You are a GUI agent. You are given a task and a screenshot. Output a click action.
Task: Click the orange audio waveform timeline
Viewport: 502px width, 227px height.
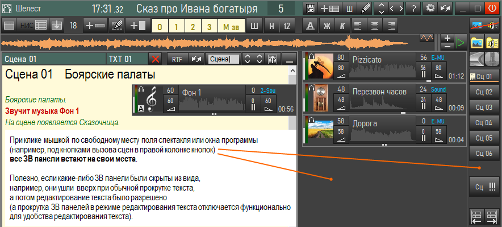click(x=205, y=42)
